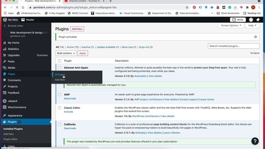
Task: Filter plugins by Inactive (1)
Action: point(87,47)
